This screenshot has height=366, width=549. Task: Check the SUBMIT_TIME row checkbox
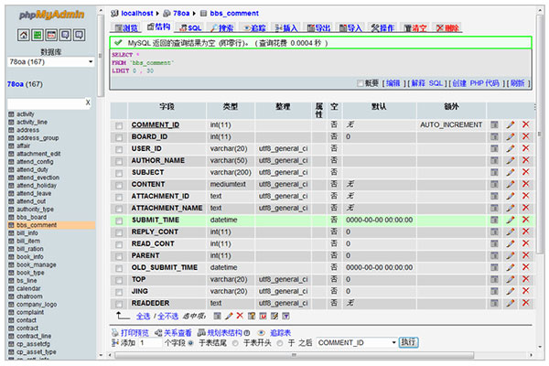119,221
